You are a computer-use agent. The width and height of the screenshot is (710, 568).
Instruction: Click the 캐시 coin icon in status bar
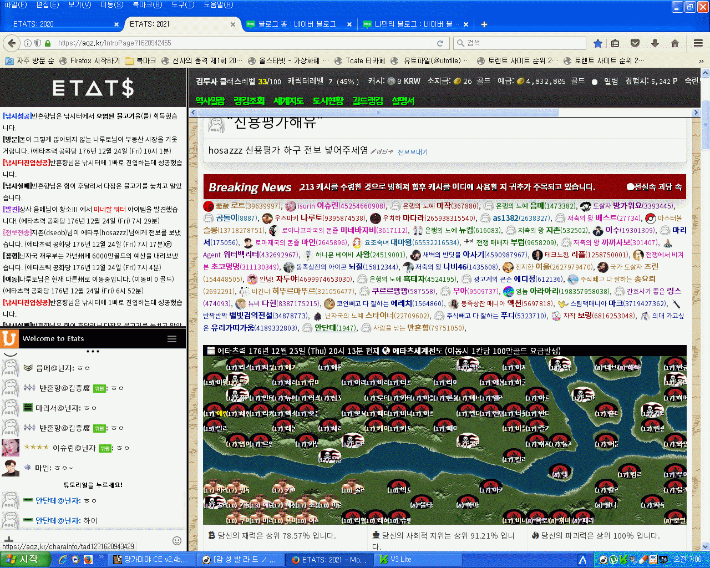[392, 81]
